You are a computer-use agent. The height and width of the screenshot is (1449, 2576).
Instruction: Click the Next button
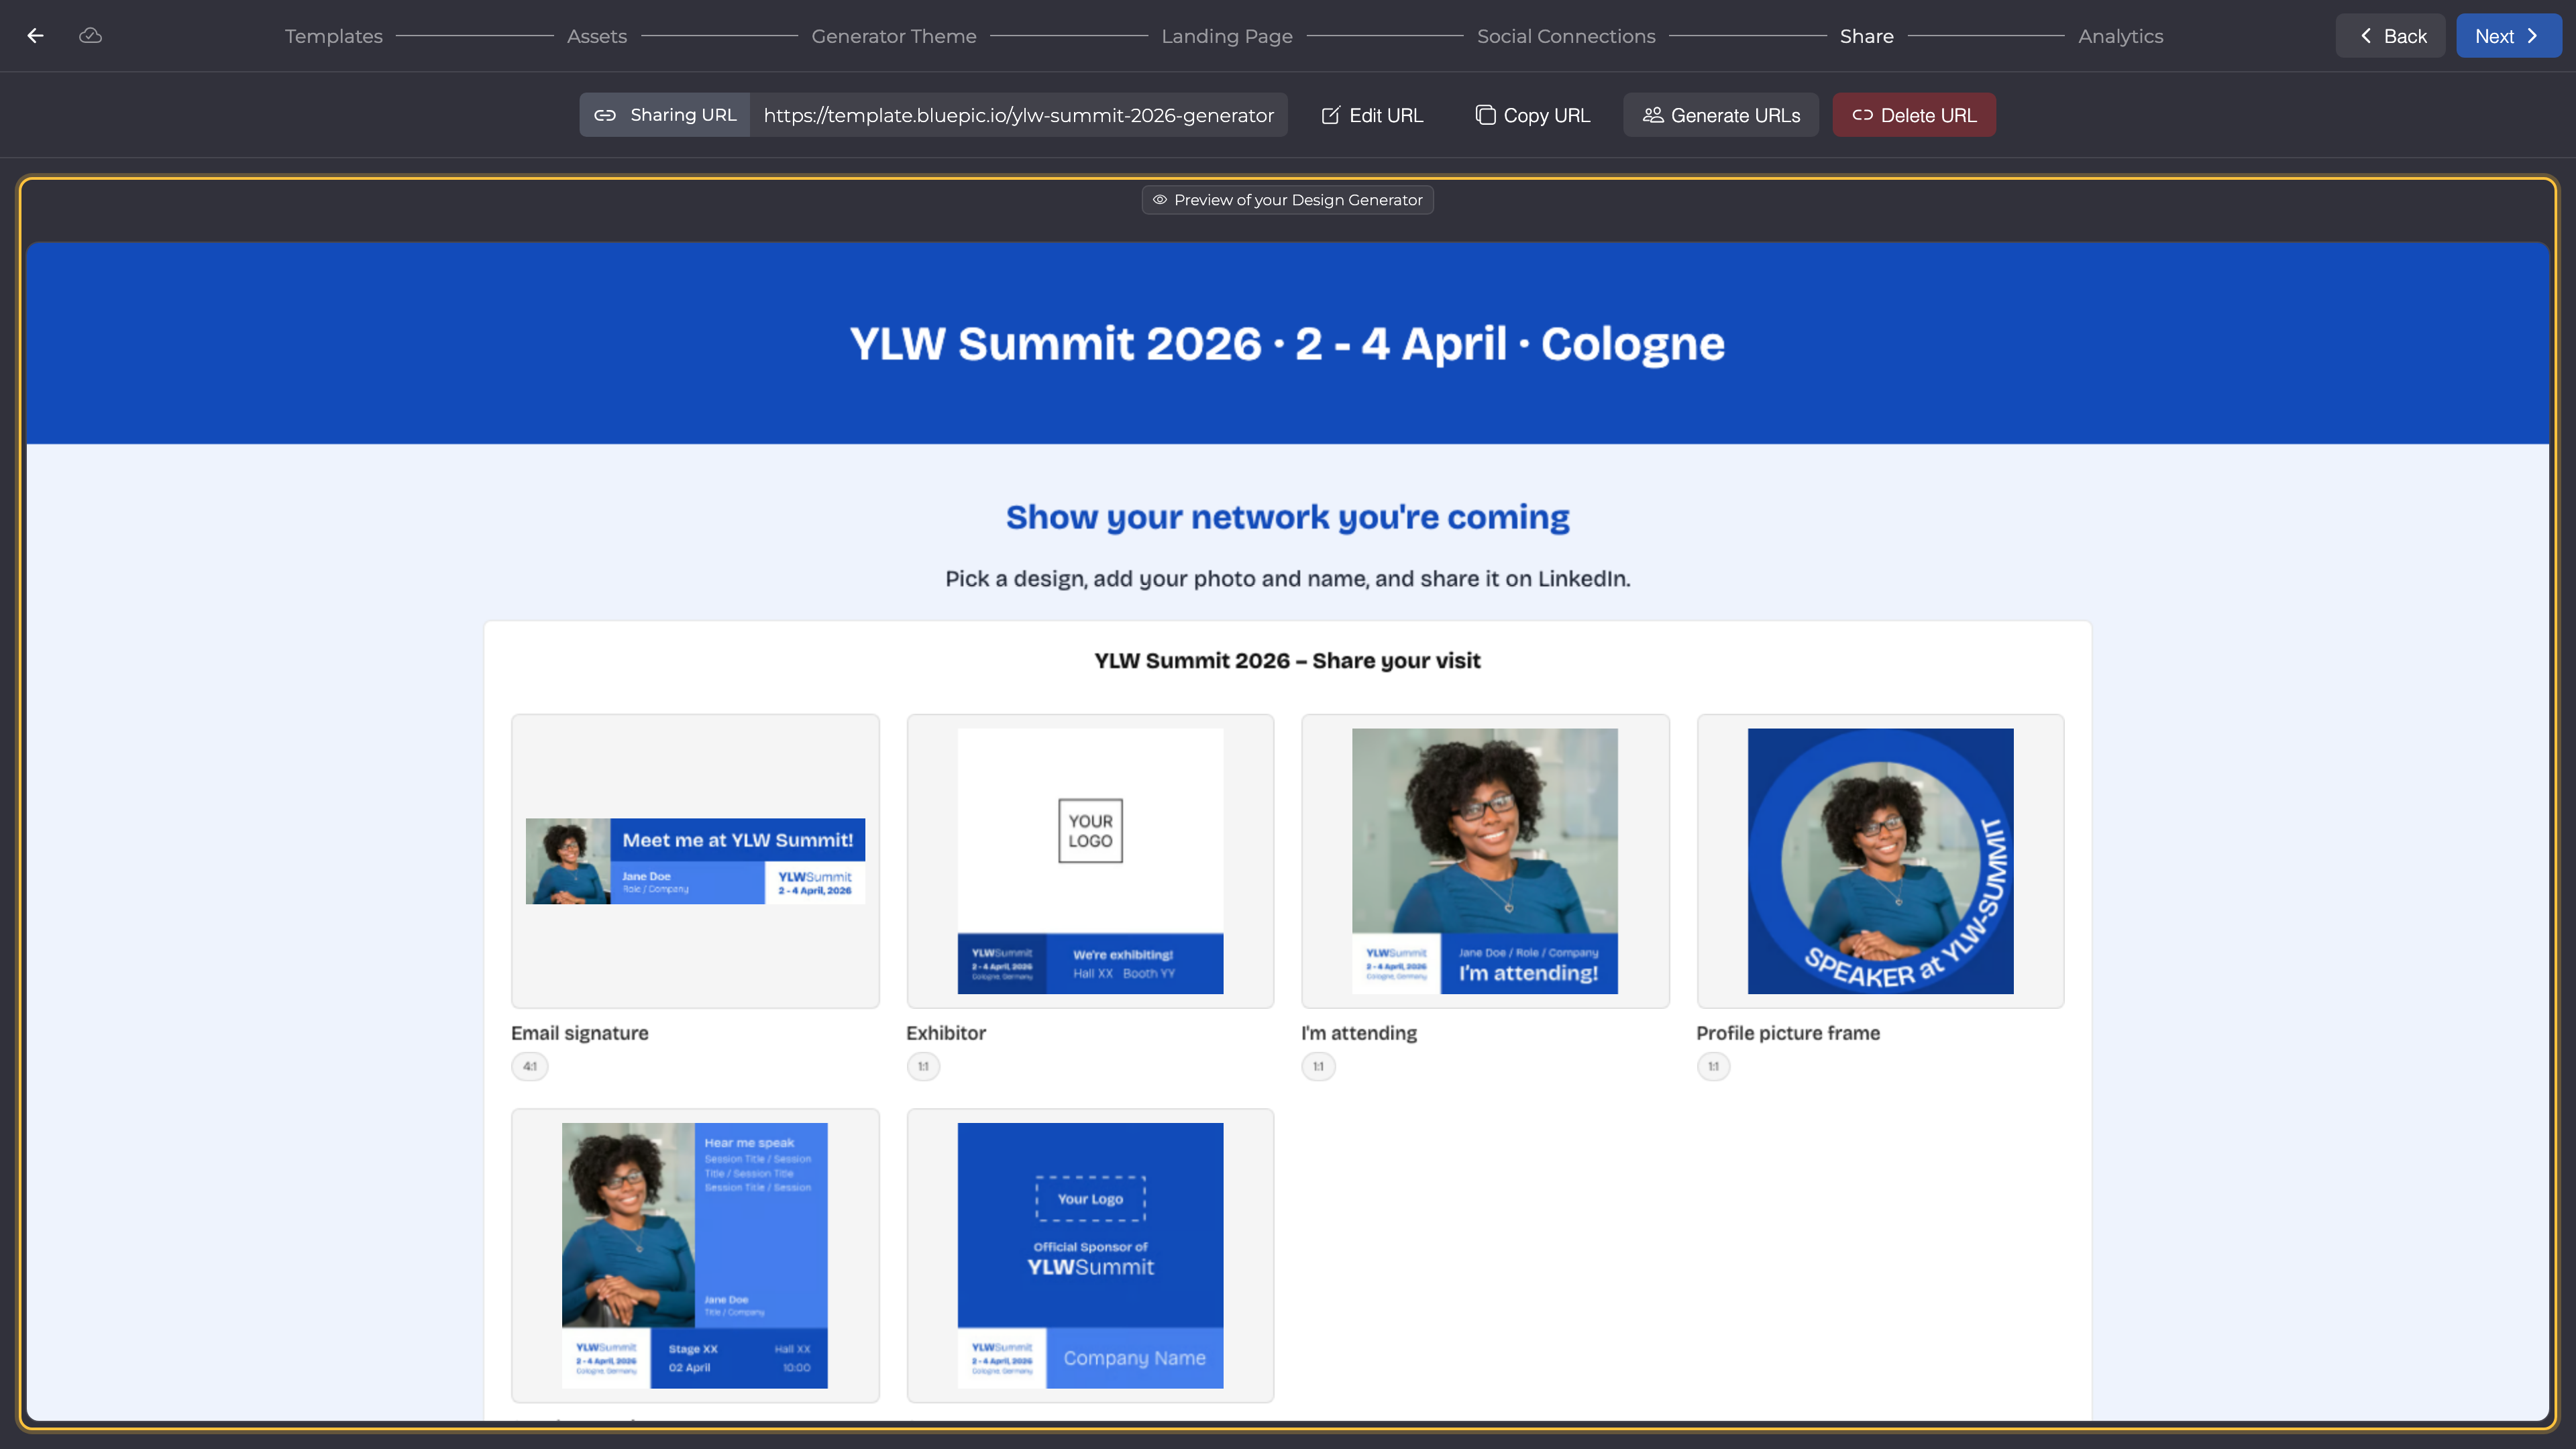[x=2508, y=36]
